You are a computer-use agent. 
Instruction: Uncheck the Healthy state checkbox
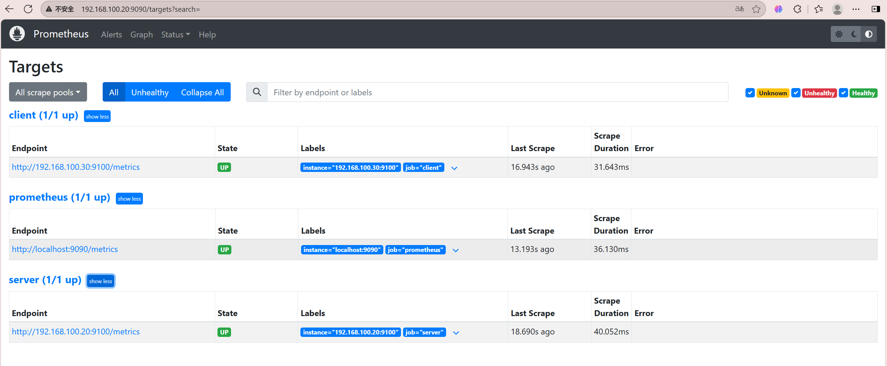pos(844,93)
